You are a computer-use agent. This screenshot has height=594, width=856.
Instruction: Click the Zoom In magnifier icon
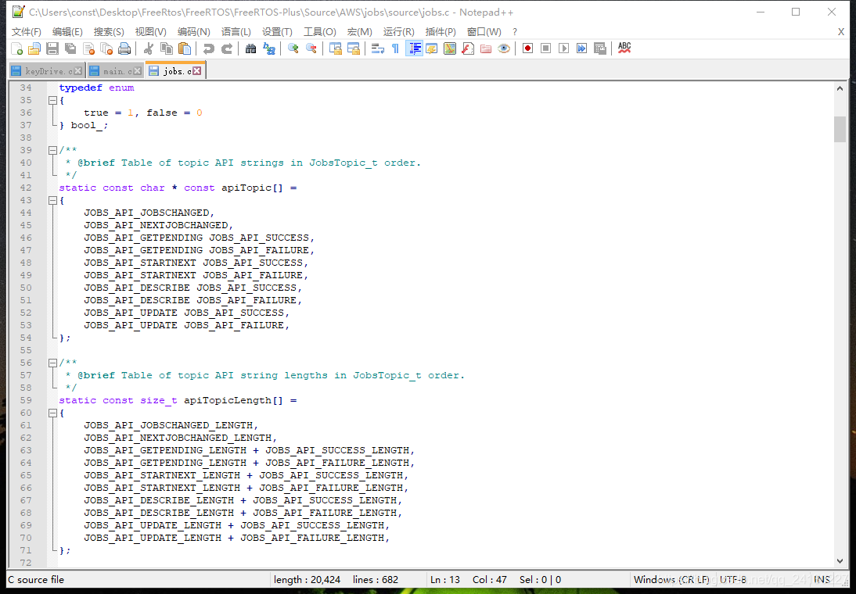pyautogui.click(x=293, y=48)
